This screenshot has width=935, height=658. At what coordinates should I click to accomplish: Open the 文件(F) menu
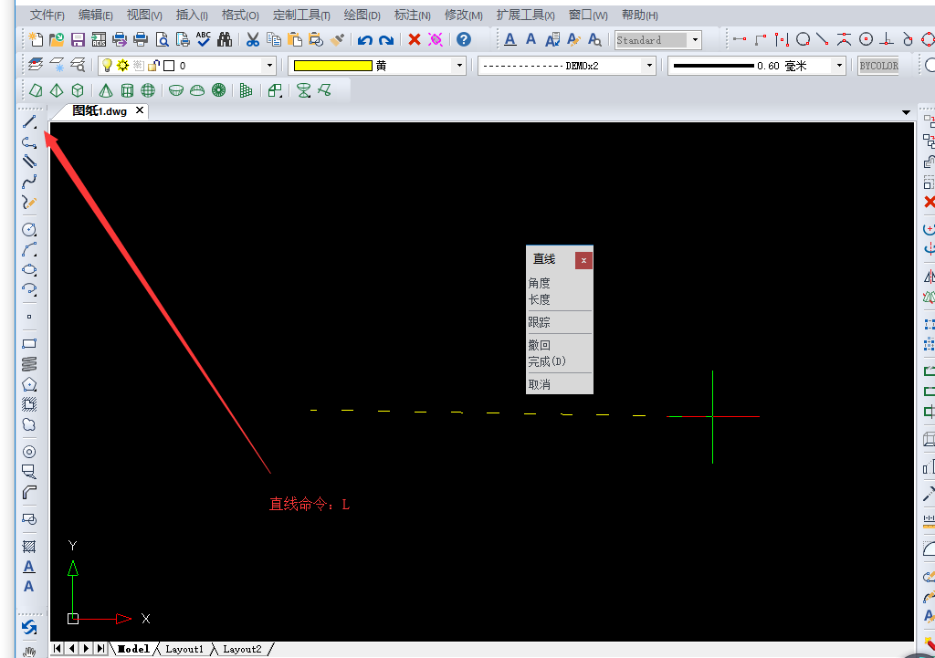tap(47, 15)
